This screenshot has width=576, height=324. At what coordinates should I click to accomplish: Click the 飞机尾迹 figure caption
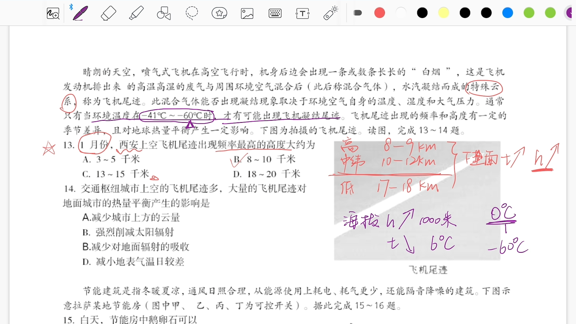pos(428,270)
